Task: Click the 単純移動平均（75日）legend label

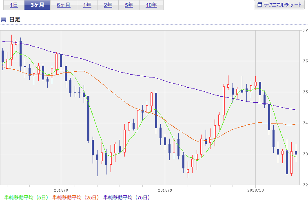Action: [127, 197]
